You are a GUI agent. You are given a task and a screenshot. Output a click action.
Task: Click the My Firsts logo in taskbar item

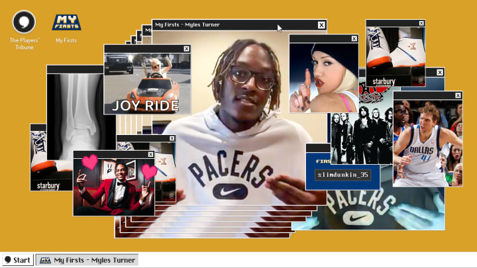[45, 260]
